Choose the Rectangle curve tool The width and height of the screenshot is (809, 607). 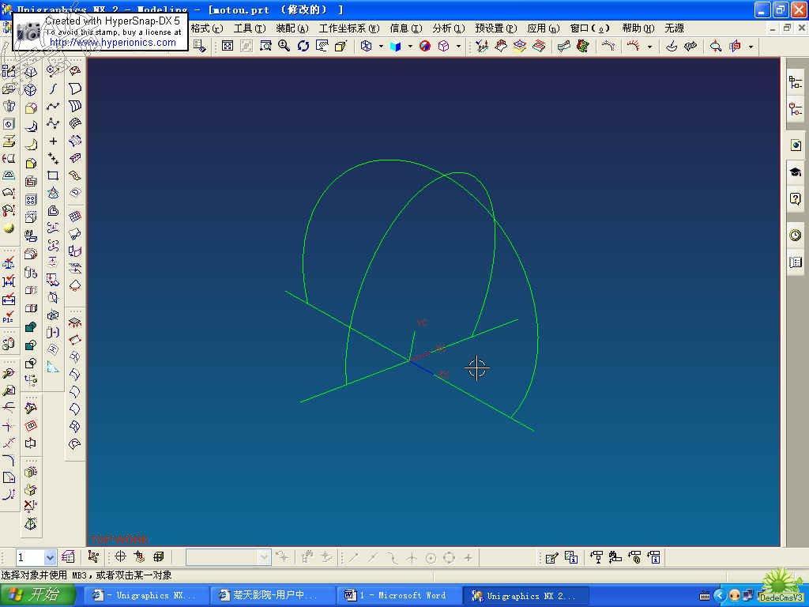click(x=53, y=175)
